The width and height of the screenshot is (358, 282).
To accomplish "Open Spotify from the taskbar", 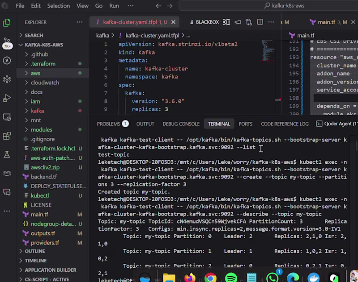I will point(231,278).
